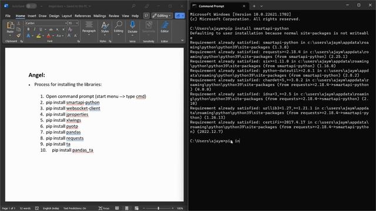376x211 pixels.
Task: Apply Underline formatting
Action: tap(41, 29)
